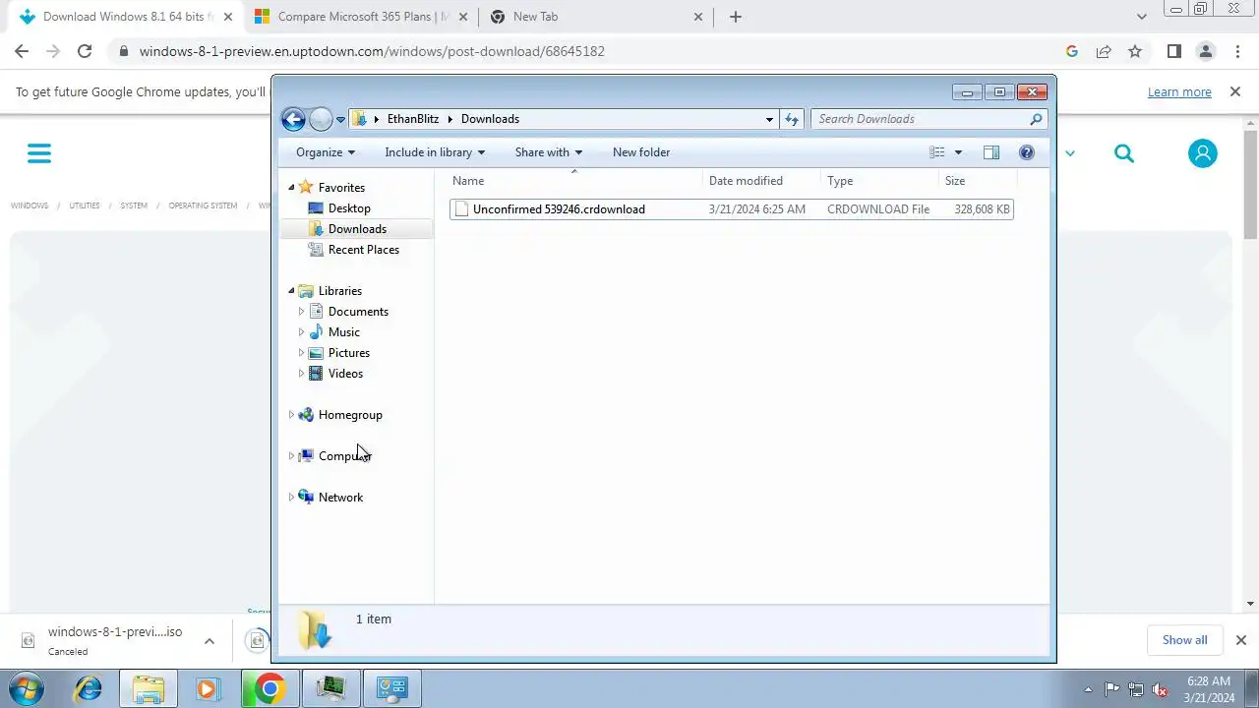Open Chrome side panel icon
This screenshot has width=1259, height=708.
[1173, 51]
